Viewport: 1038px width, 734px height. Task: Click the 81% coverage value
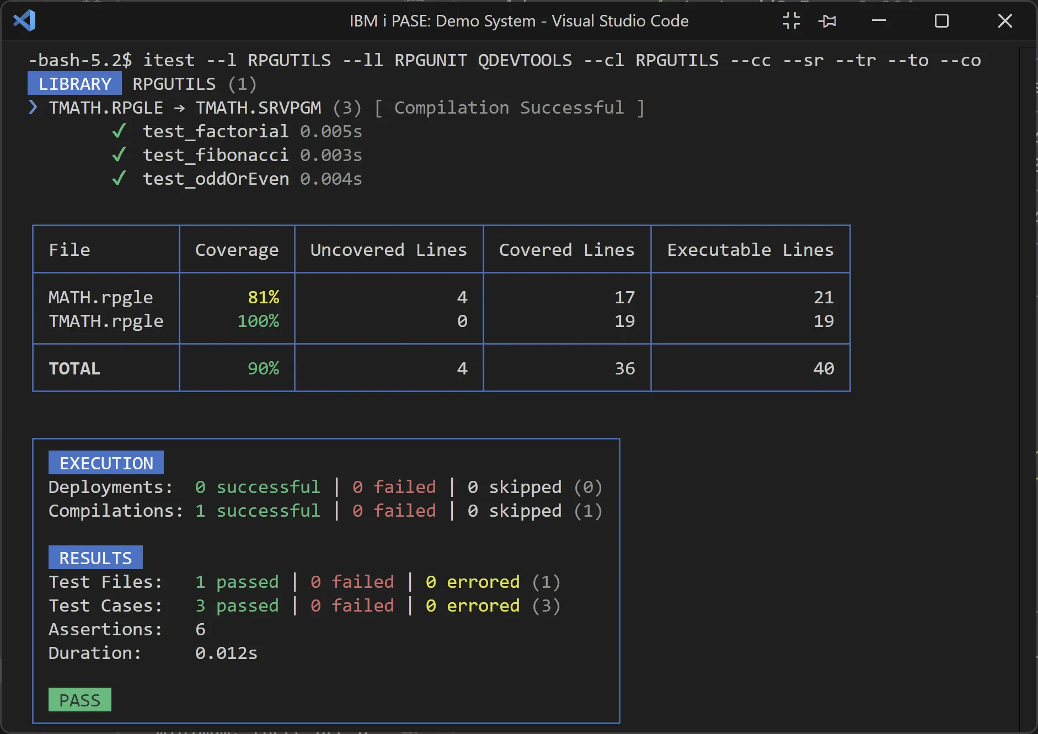(x=264, y=297)
